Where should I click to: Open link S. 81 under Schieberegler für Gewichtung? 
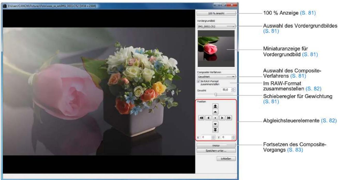(271, 102)
